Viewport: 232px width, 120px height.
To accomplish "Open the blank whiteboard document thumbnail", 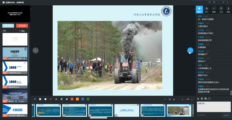I will point(15,39).
